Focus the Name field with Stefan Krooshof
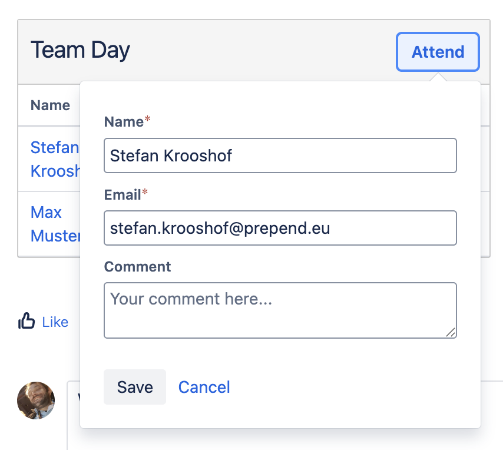The width and height of the screenshot is (503, 450). click(280, 155)
